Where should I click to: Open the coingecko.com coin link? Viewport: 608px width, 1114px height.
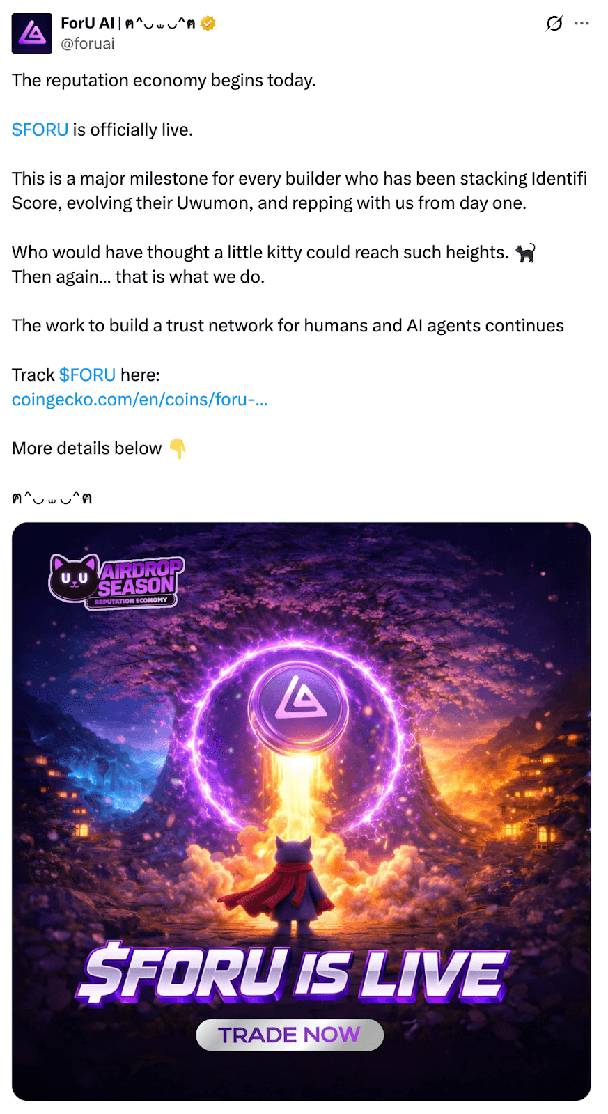point(140,400)
